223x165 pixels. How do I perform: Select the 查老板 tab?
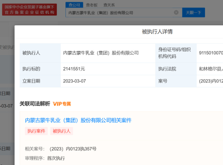(x=92, y=5)
